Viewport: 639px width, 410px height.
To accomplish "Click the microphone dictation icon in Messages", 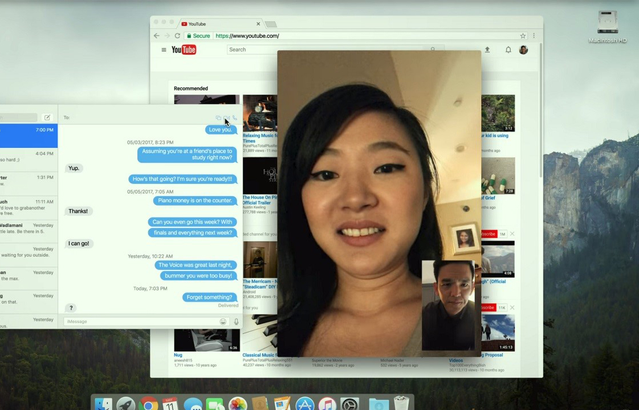I will 236,321.
